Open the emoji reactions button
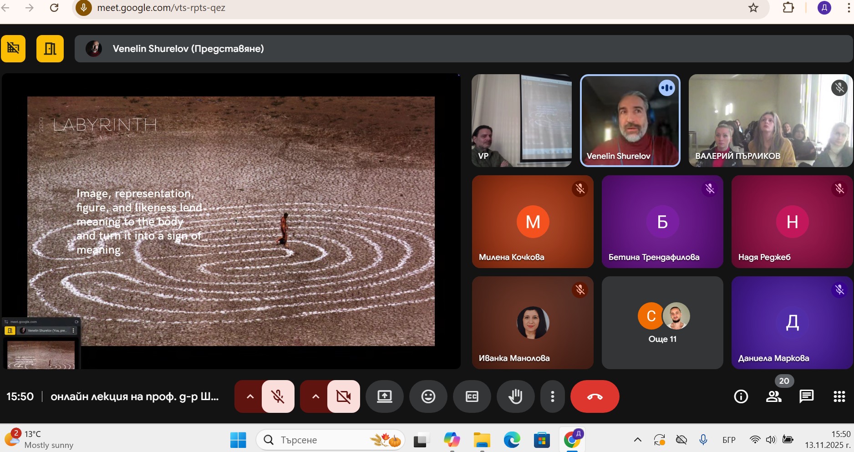Screen dimensions: 854x452 428,396
